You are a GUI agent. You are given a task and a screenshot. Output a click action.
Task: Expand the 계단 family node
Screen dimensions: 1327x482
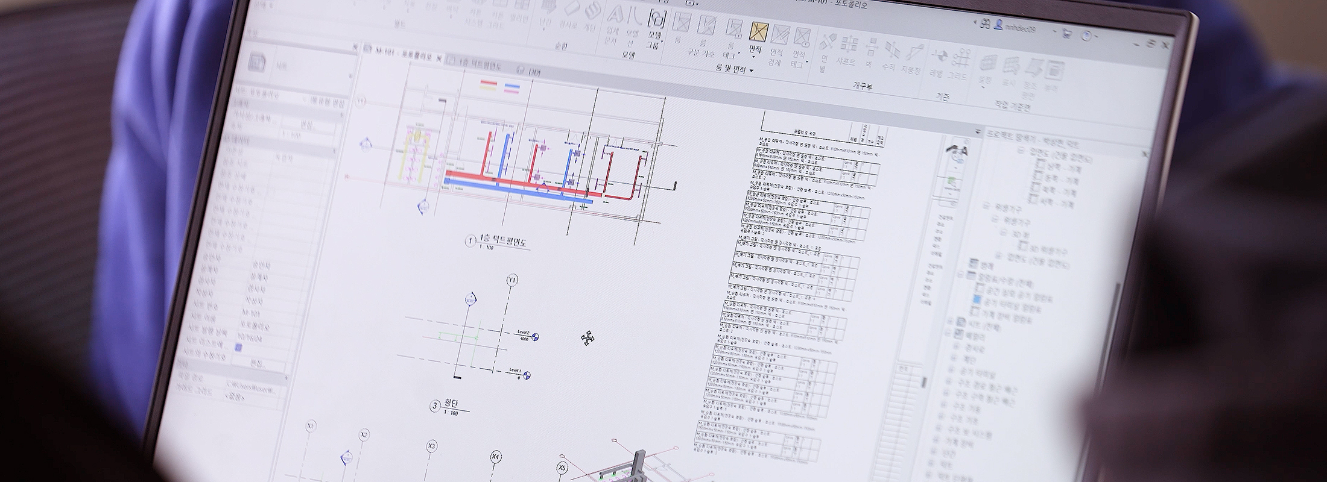pyautogui.click(x=954, y=358)
